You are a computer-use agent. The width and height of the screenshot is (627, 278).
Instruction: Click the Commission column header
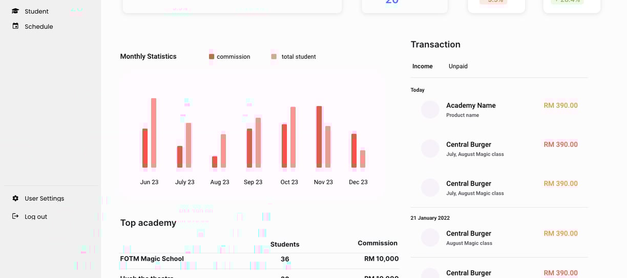click(378, 243)
